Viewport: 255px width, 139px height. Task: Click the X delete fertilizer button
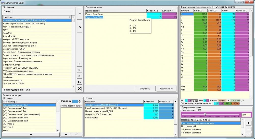point(79,89)
